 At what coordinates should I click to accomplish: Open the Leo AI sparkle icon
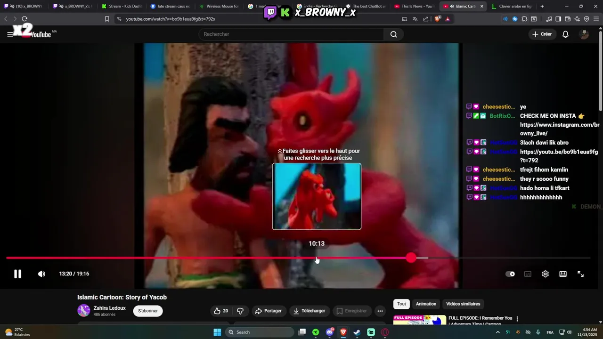pyautogui.click(x=577, y=19)
